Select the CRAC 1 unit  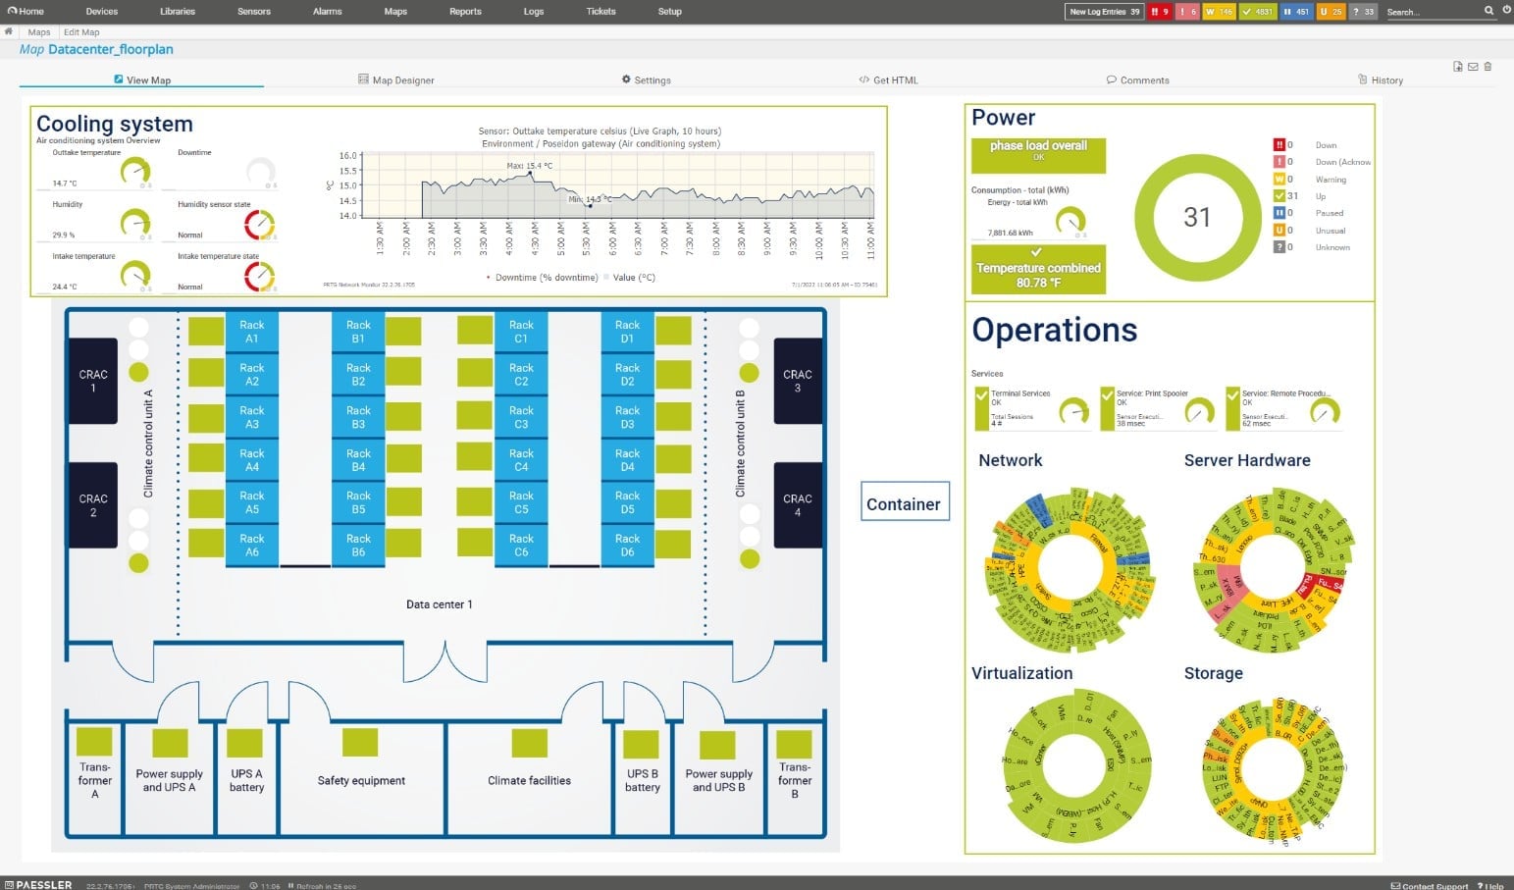93,381
